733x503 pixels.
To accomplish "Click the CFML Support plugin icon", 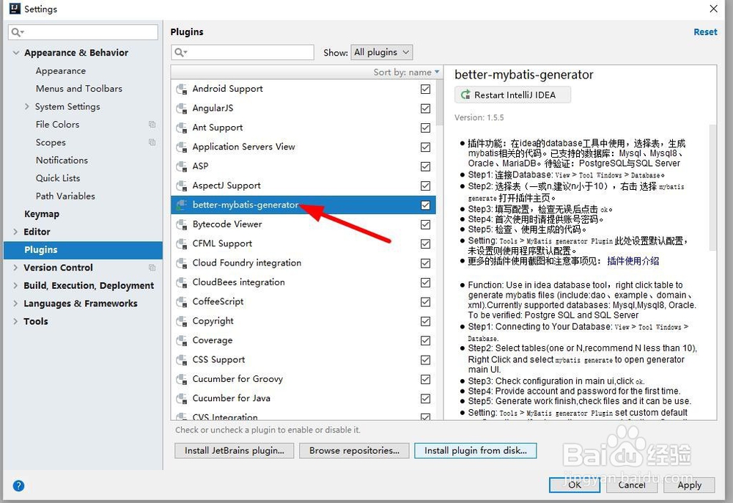I will point(181,244).
